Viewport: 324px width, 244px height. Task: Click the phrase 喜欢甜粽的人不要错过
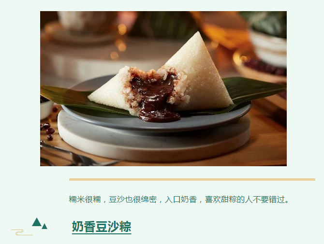pos(245,200)
